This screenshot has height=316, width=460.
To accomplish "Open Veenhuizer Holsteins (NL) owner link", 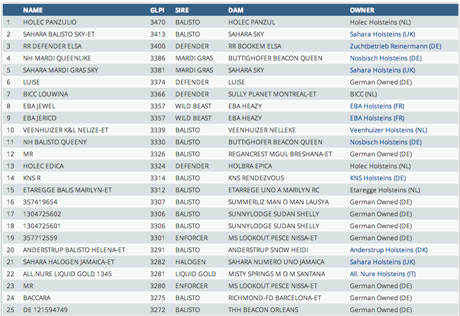I will coord(389,130).
